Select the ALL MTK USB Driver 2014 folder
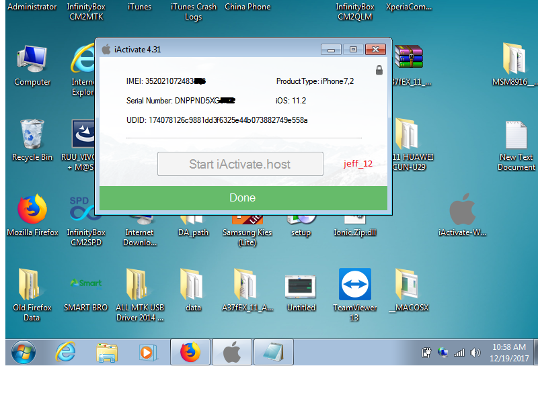538x403 pixels. (x=140, y=294)
